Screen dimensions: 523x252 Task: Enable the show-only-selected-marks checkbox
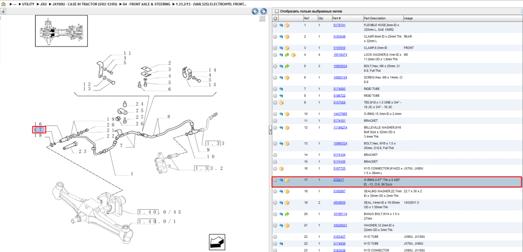(x=276, y=12)
